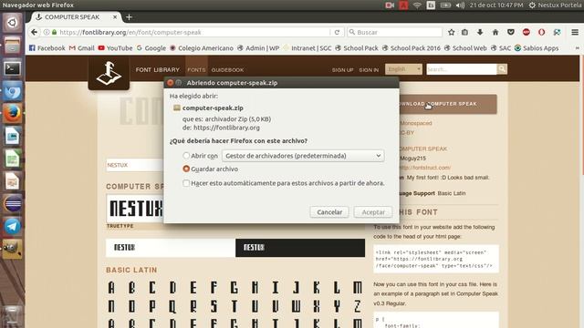Open GIMP from the launcher

[12, 249]
